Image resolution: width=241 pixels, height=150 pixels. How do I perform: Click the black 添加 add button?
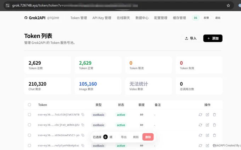click(x=213, y=38)
